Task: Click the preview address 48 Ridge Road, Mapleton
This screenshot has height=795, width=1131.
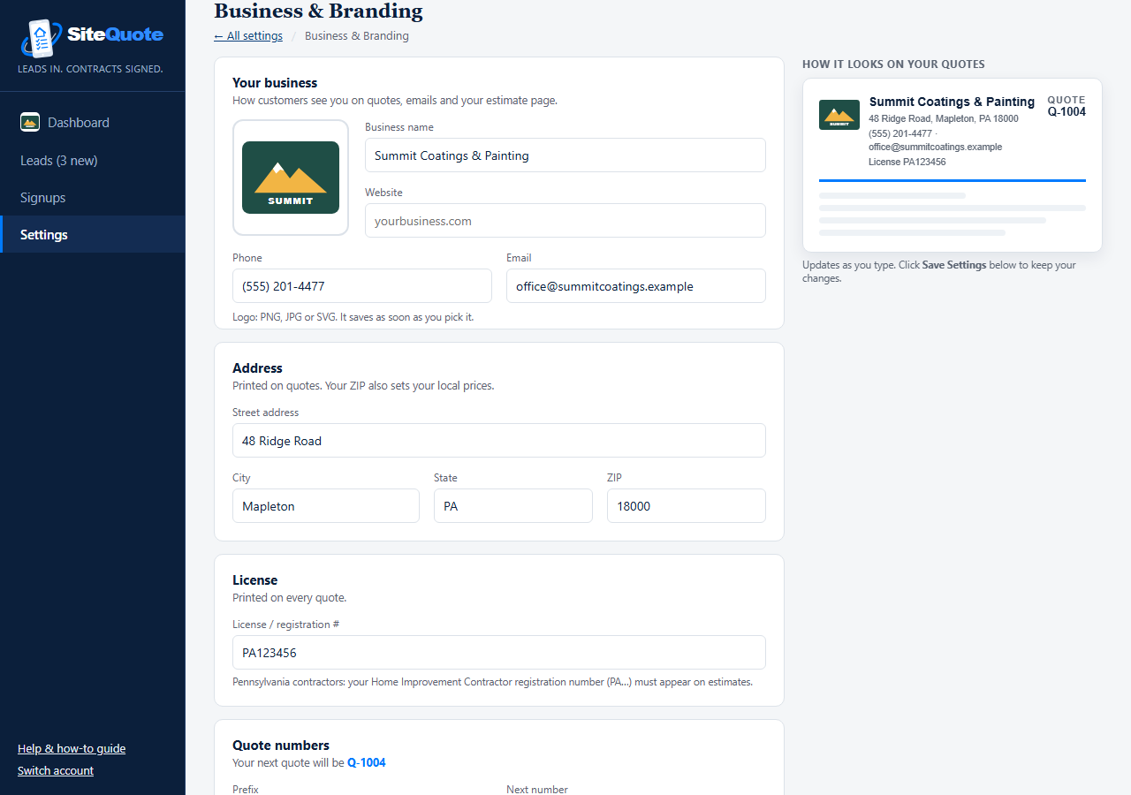Action: 943,118
